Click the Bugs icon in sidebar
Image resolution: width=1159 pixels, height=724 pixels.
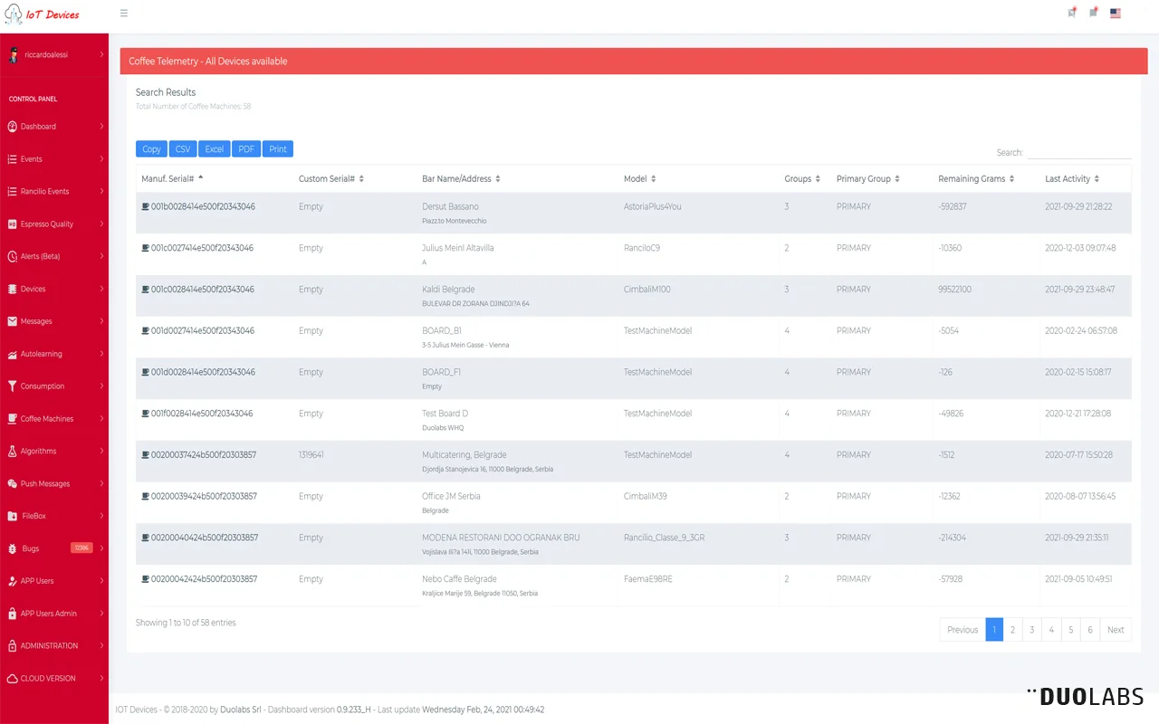pyautogui.click(x=13, y=548)
